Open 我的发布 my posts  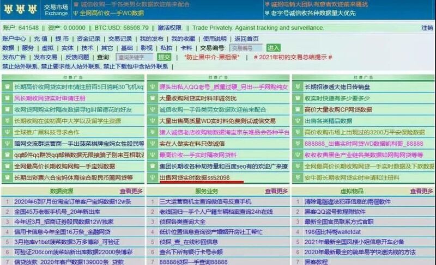tap(152, 39)
